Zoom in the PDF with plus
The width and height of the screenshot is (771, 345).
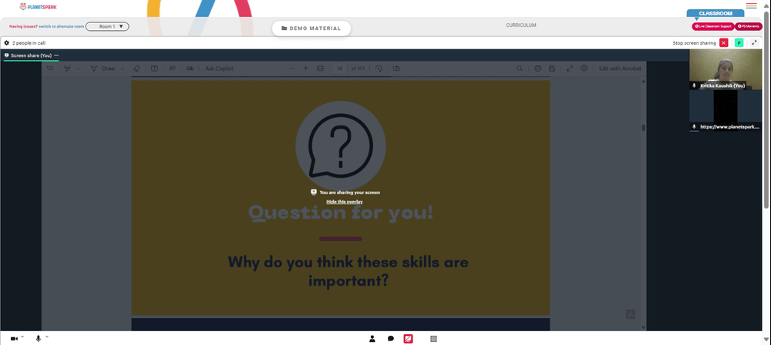(305, 69)
